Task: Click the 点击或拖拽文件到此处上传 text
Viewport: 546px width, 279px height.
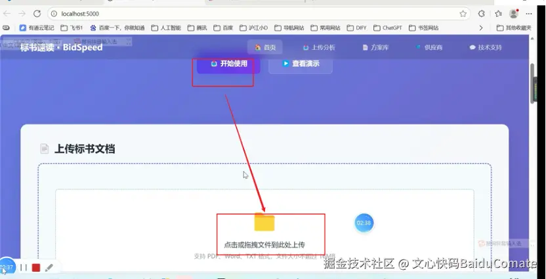Action: pos(264,245)
